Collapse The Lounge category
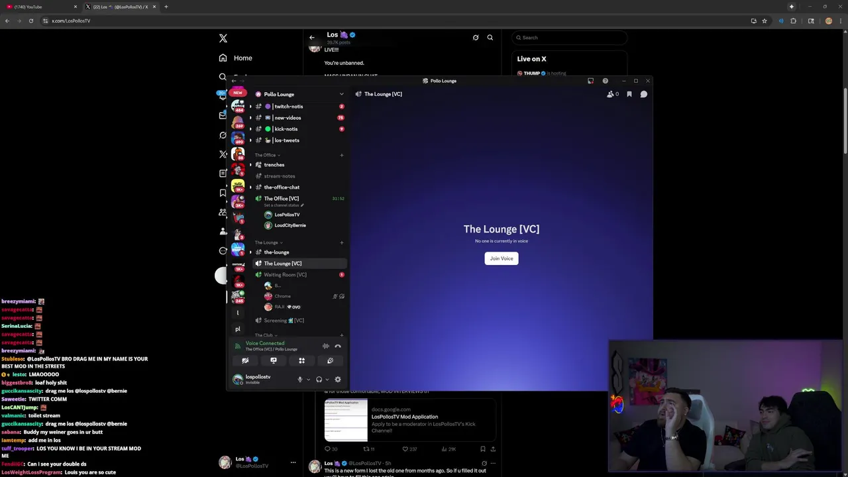Screen dimensions: 848x477 pyautogui.click(x=269, y=242)
